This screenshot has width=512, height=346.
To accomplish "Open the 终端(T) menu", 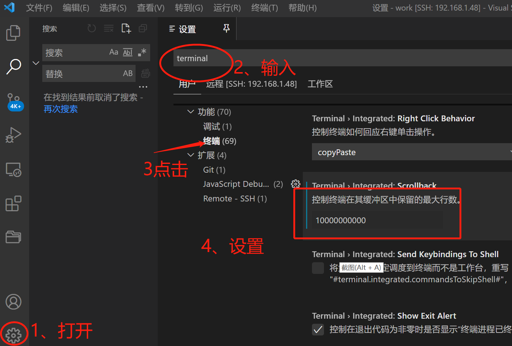I will pyautogui.click(x=264, y=8).
